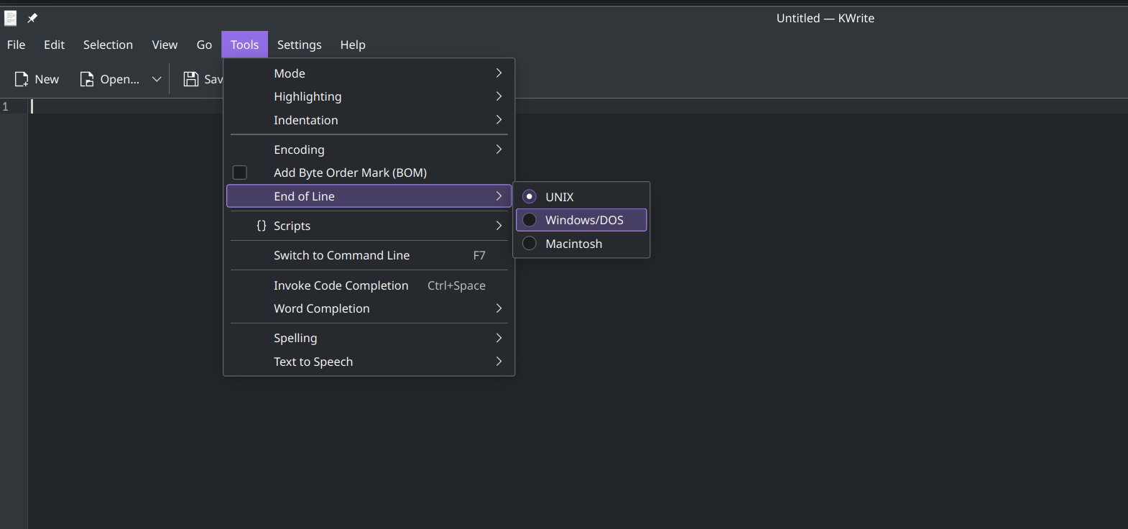Click the Open file icon
Viewport: 1128px width, 529px height.
click(x=87, y=79)
